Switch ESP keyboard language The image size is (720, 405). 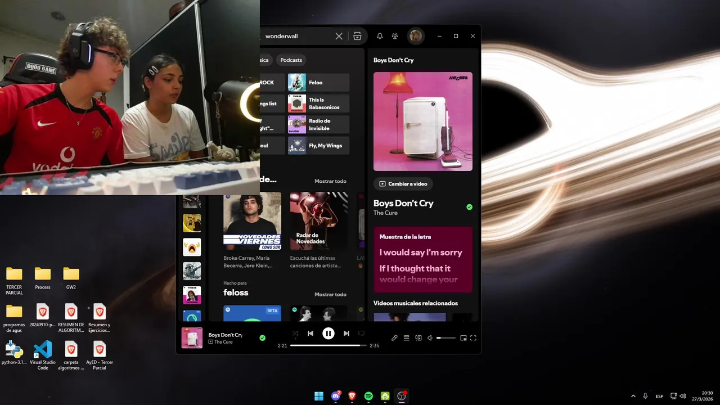659,396
